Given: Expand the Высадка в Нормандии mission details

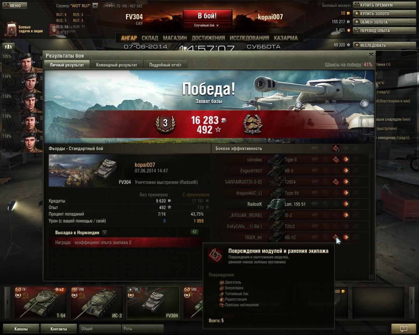Looking at the screenshot, I should [x=104, y=232].
